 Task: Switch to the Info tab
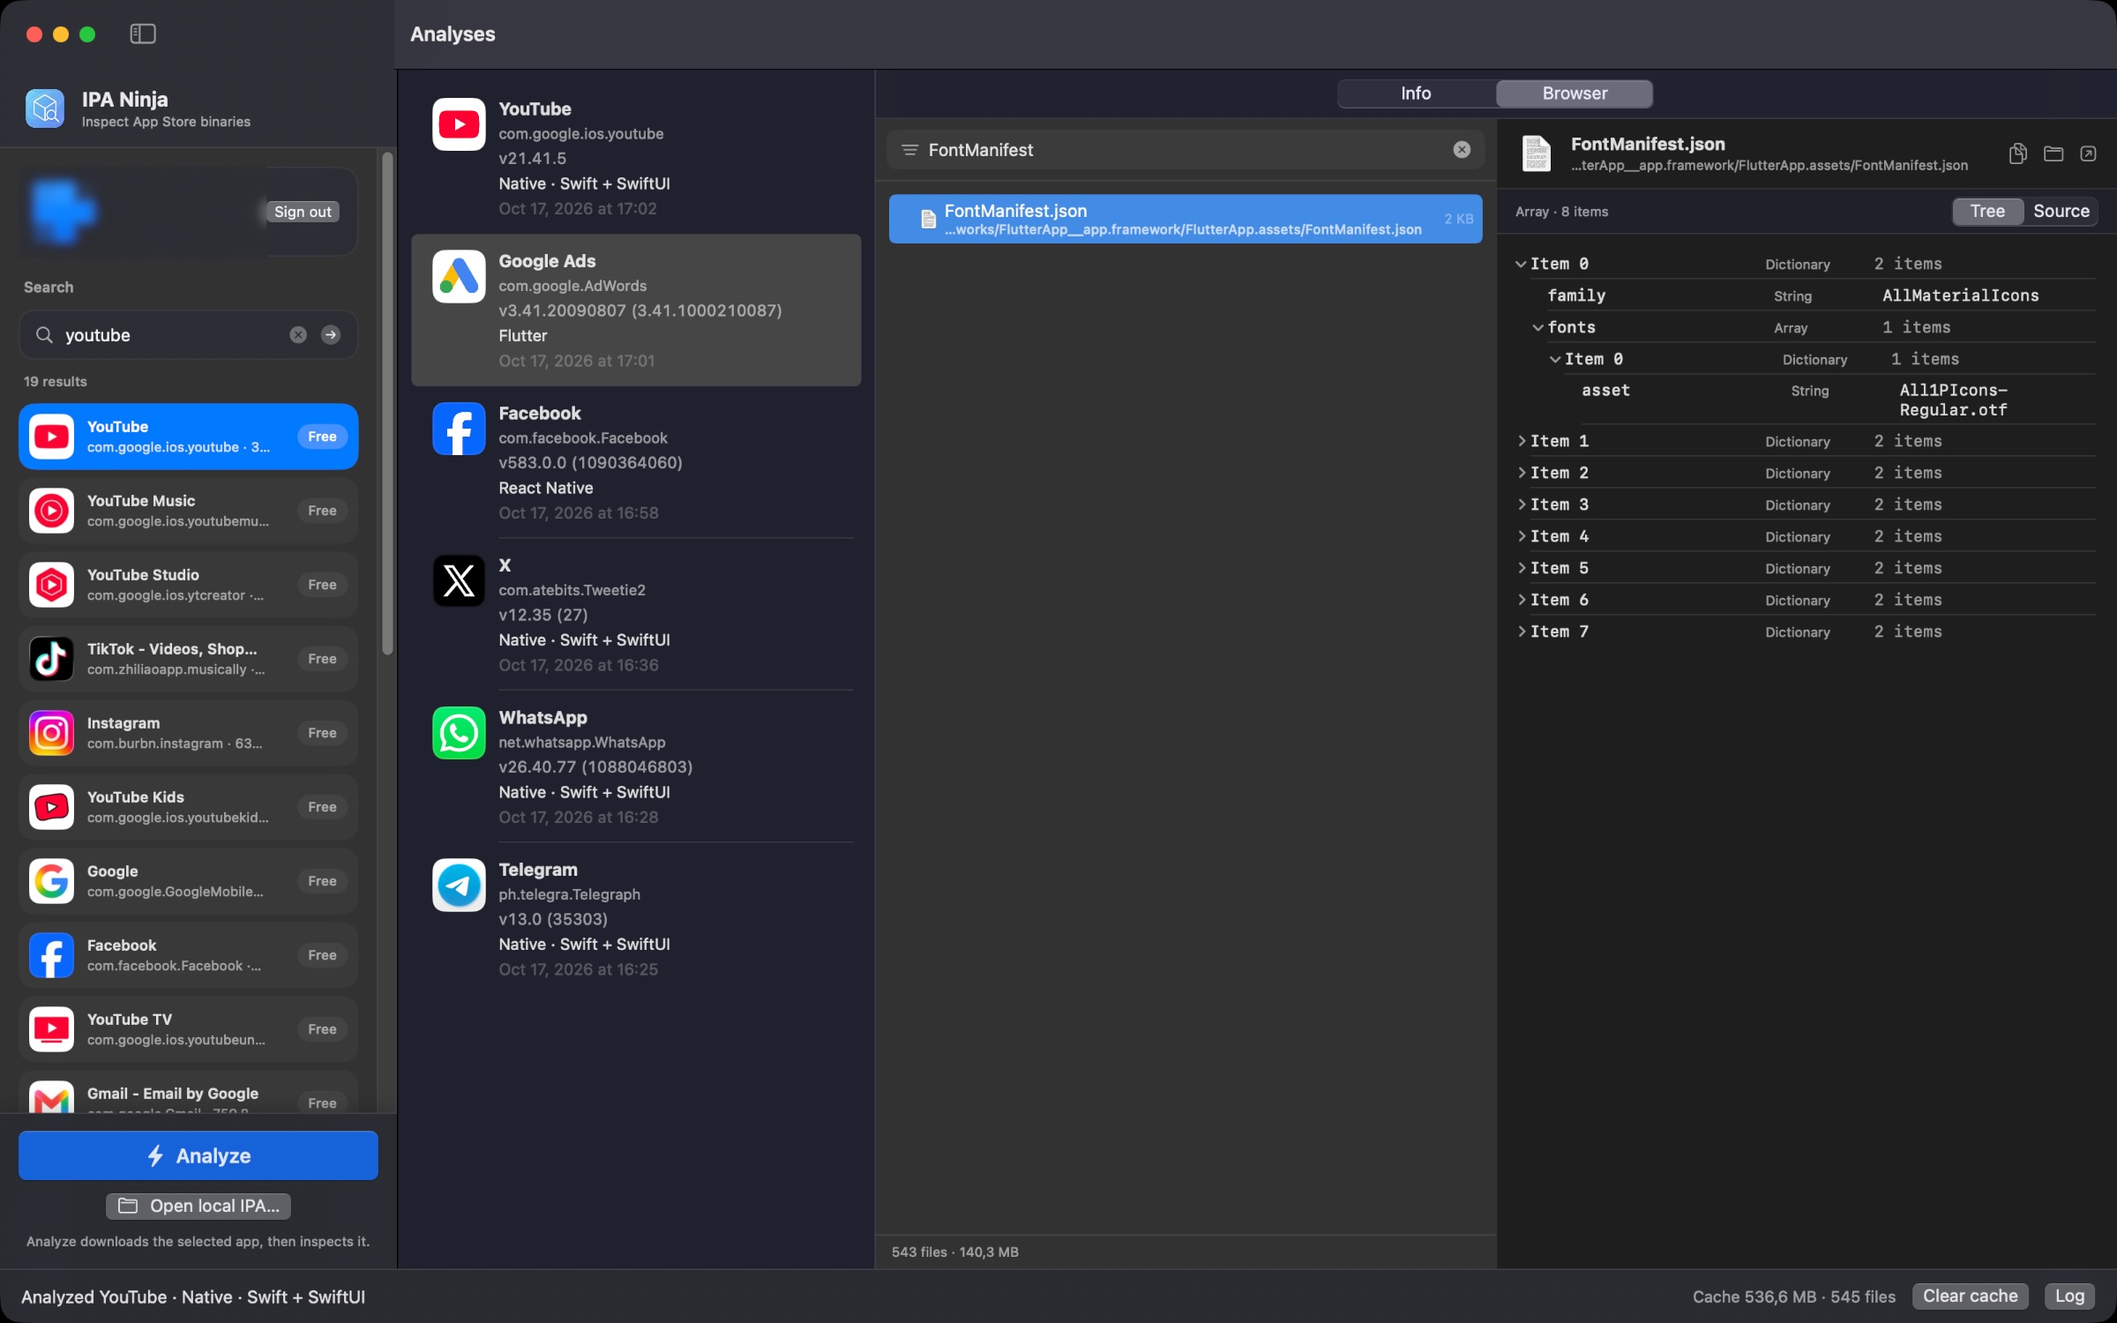pos(1416,93)
